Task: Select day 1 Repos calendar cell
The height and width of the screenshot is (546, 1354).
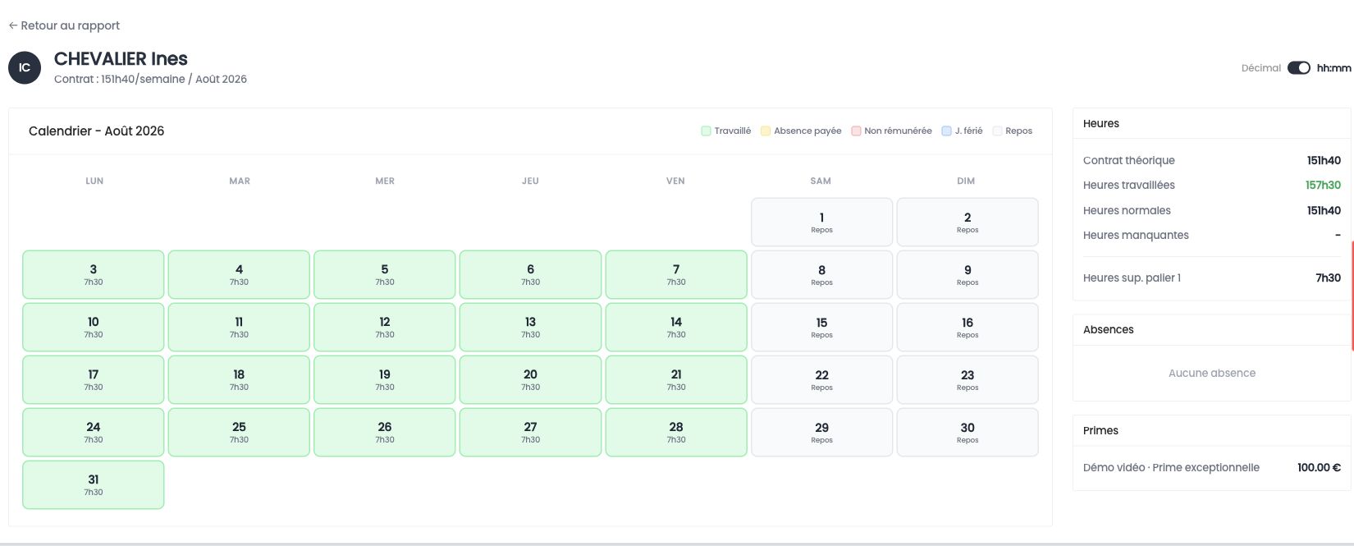Action: (821, 222)
